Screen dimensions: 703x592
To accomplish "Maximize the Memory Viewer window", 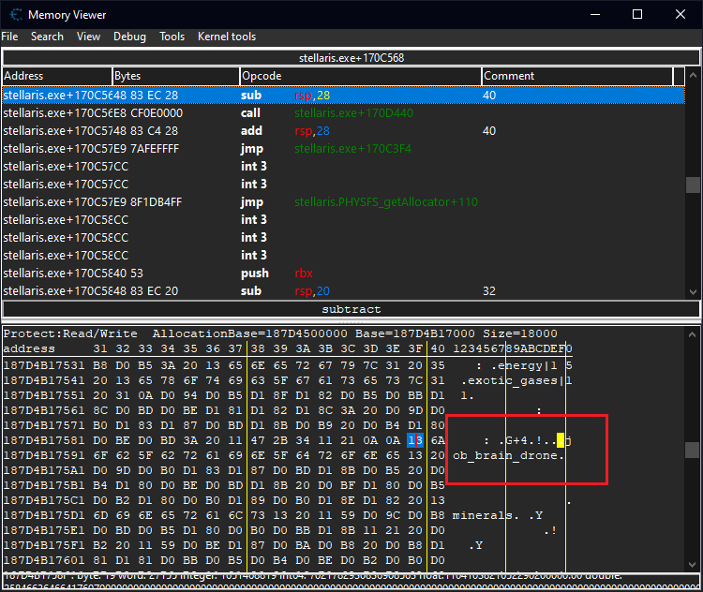I will pyautogui.click(x=637, y=15).
